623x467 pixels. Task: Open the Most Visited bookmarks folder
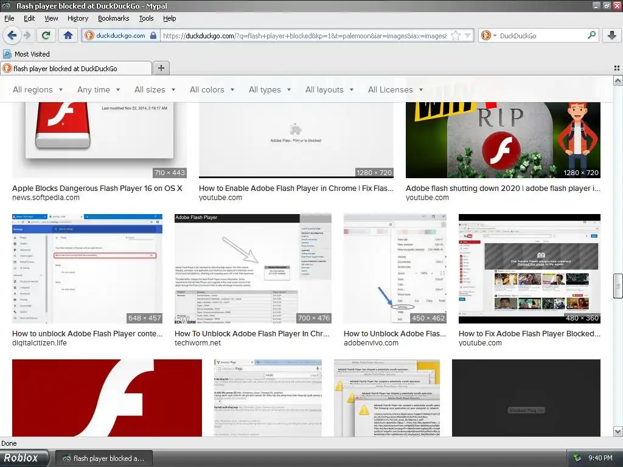coord(26,54)
